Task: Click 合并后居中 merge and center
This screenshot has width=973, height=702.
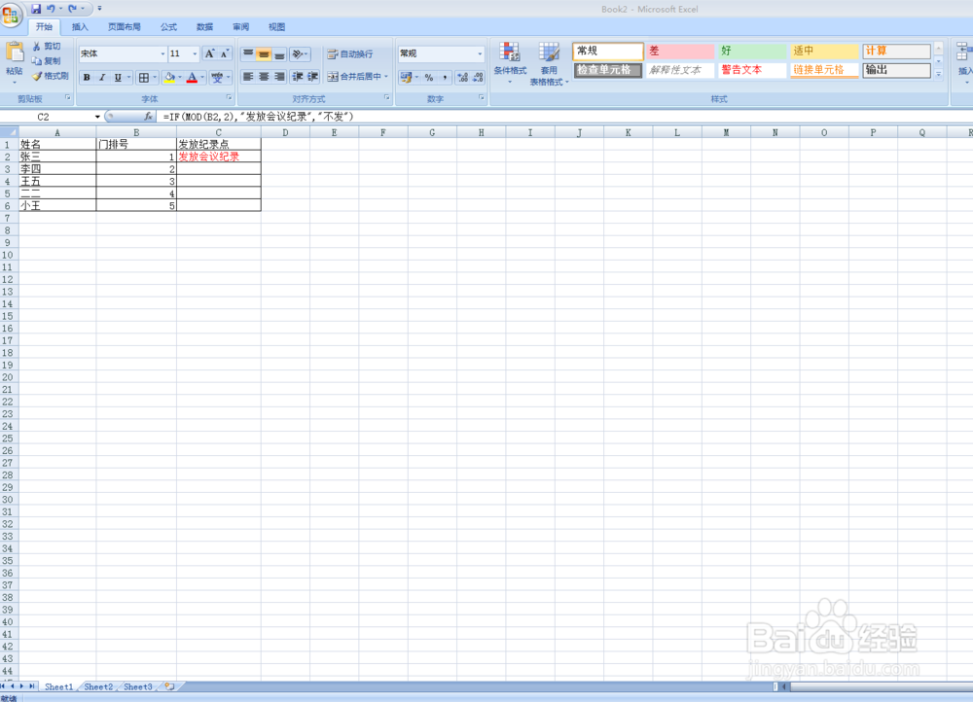Action: (x=354, y=76)
